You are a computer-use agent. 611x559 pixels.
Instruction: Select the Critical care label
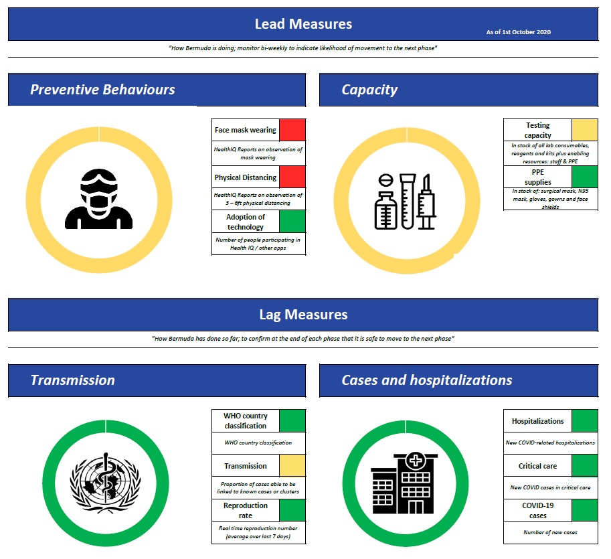click(537, 466)
